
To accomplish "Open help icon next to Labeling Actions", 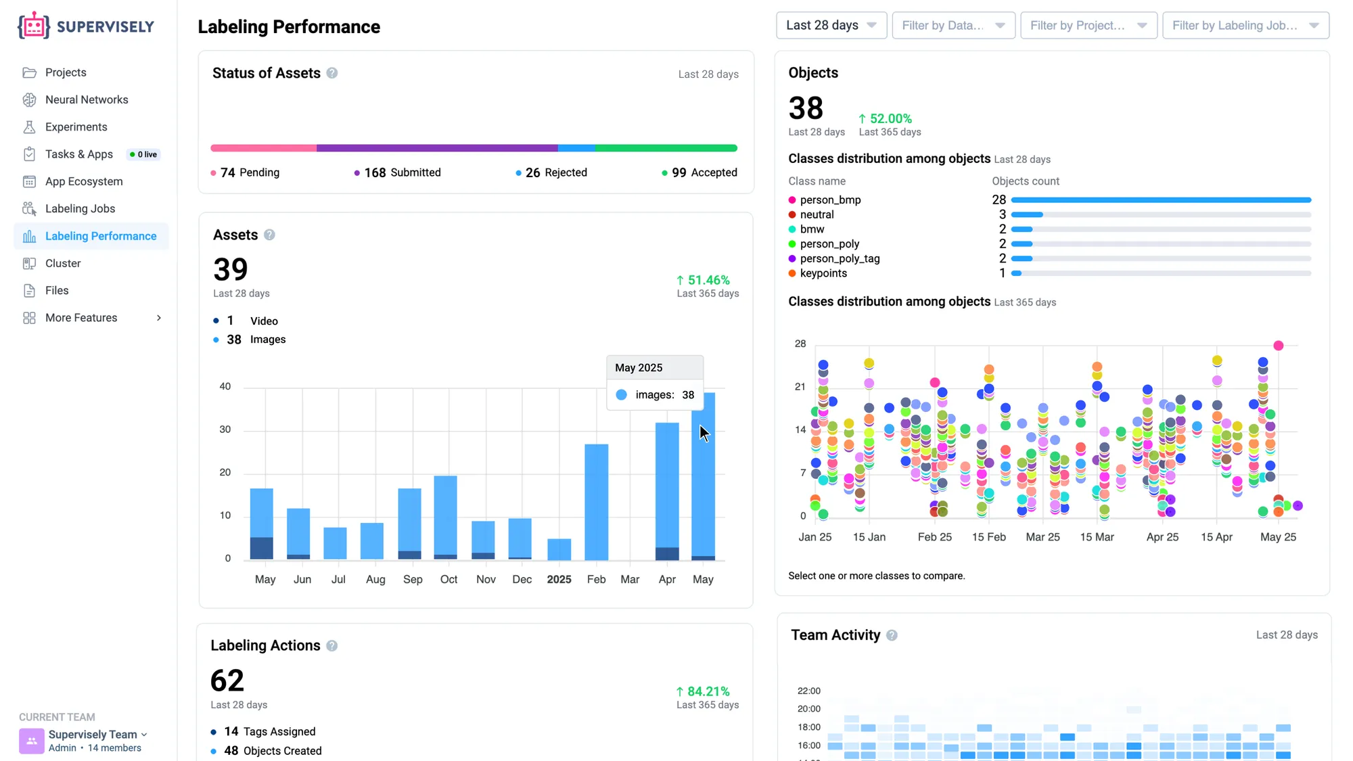I will [x=332, y=645].
